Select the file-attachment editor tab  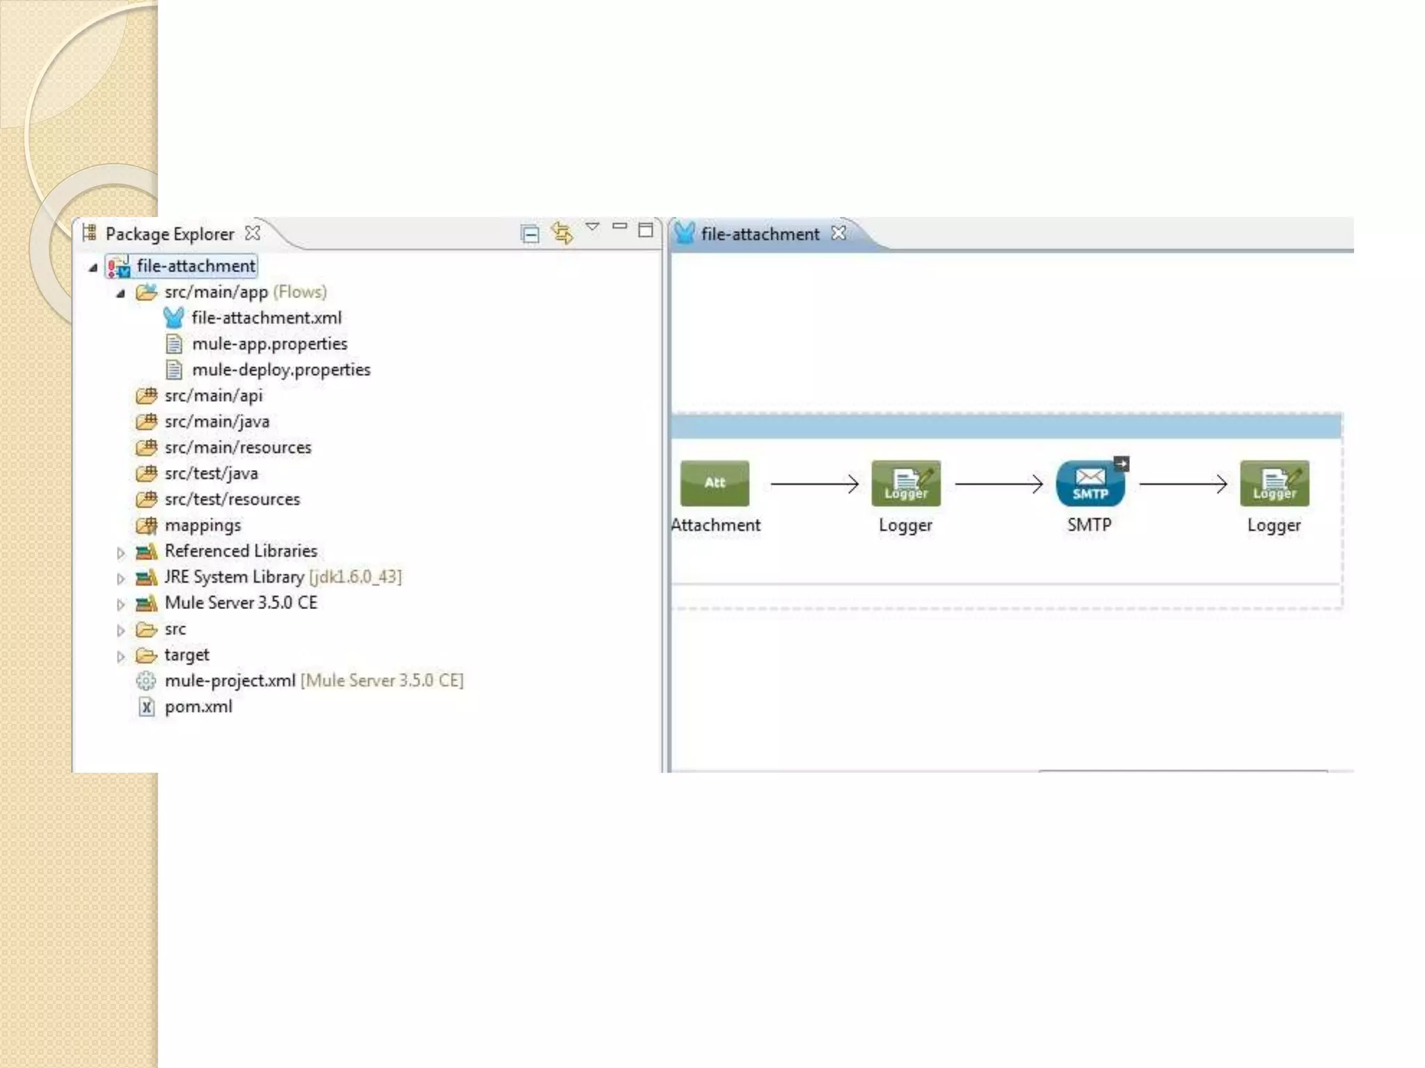tap(759, 234)
